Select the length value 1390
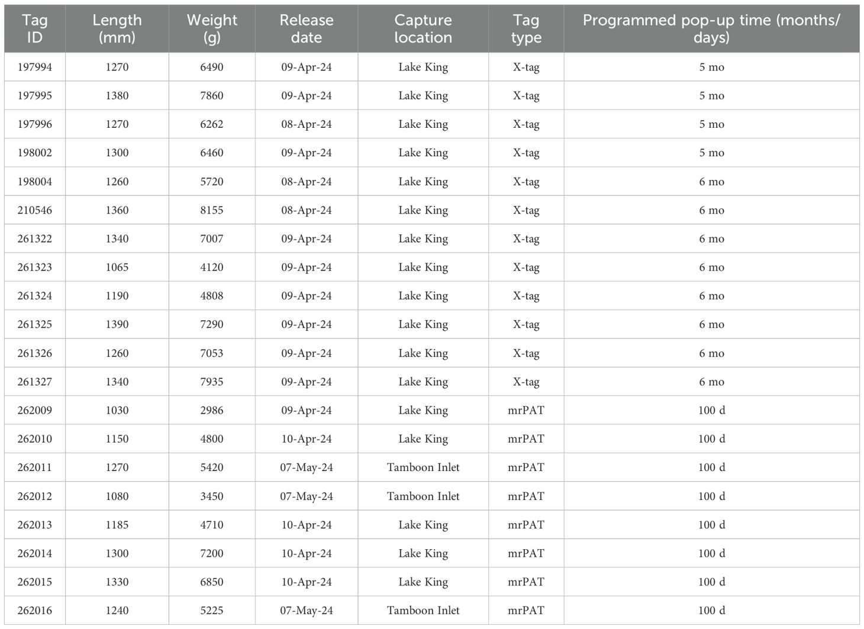 (x=117, y=325)
